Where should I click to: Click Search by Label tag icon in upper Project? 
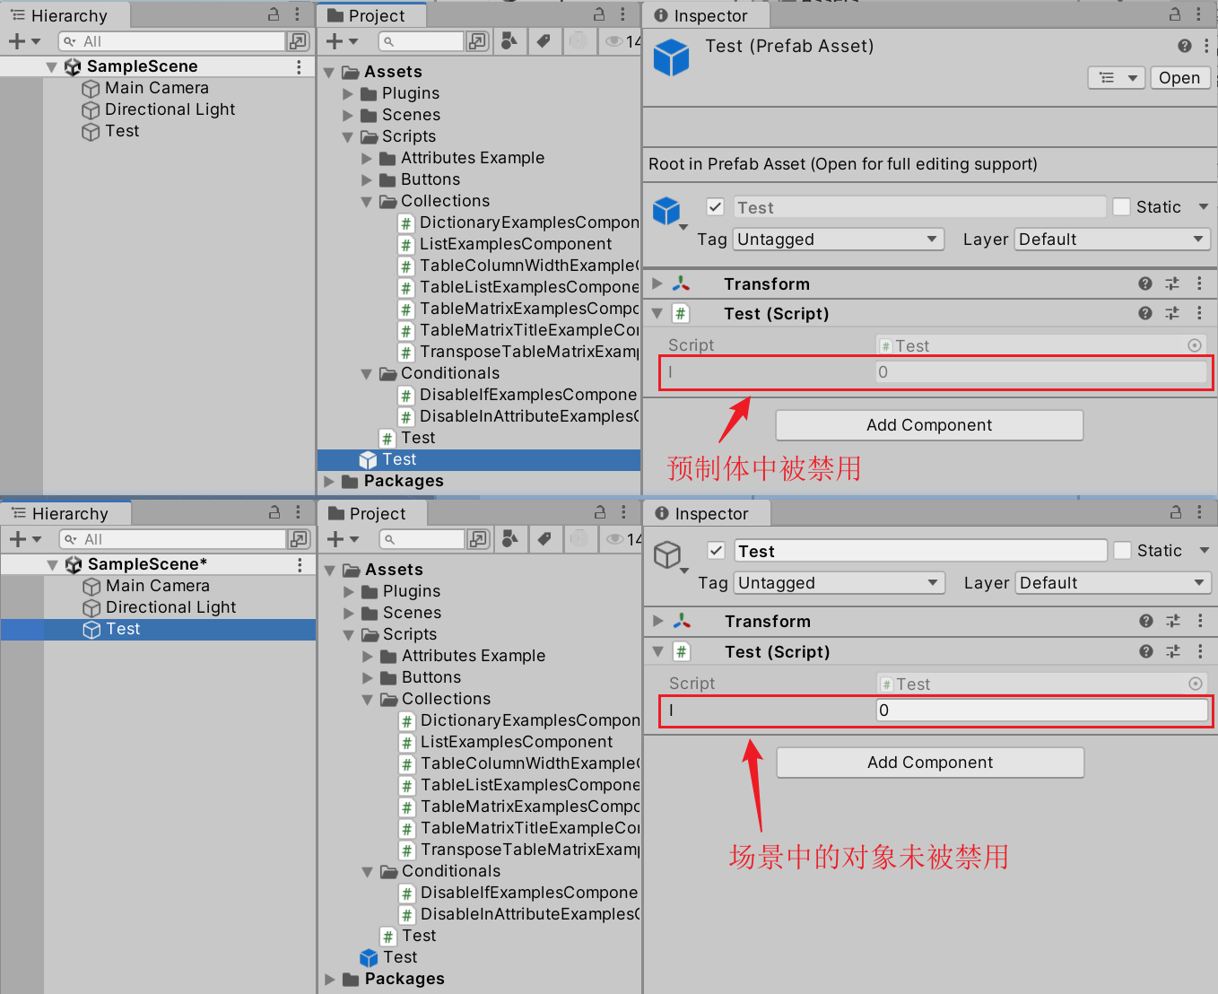tap(543, 41)
